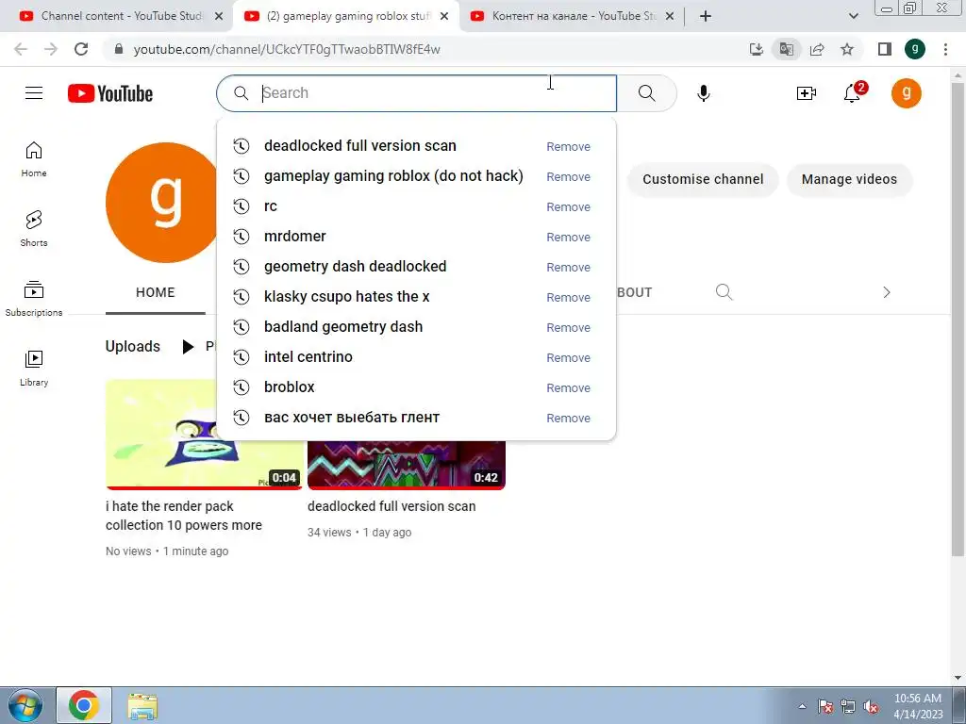This screenshot has height=724, width=966.
Task: Open the Create video icon
Action: [806, 93]
